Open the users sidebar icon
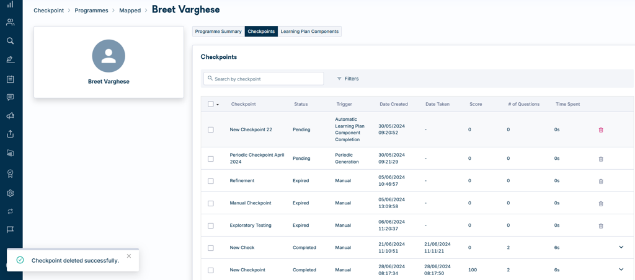 tap(10, 22)
